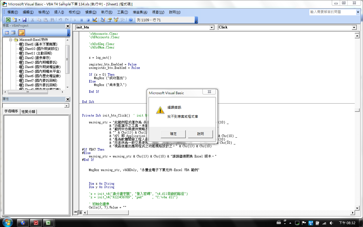The image size is (363, 227).
Task: Open the 格式(O) menu
Action: point(74,12)
